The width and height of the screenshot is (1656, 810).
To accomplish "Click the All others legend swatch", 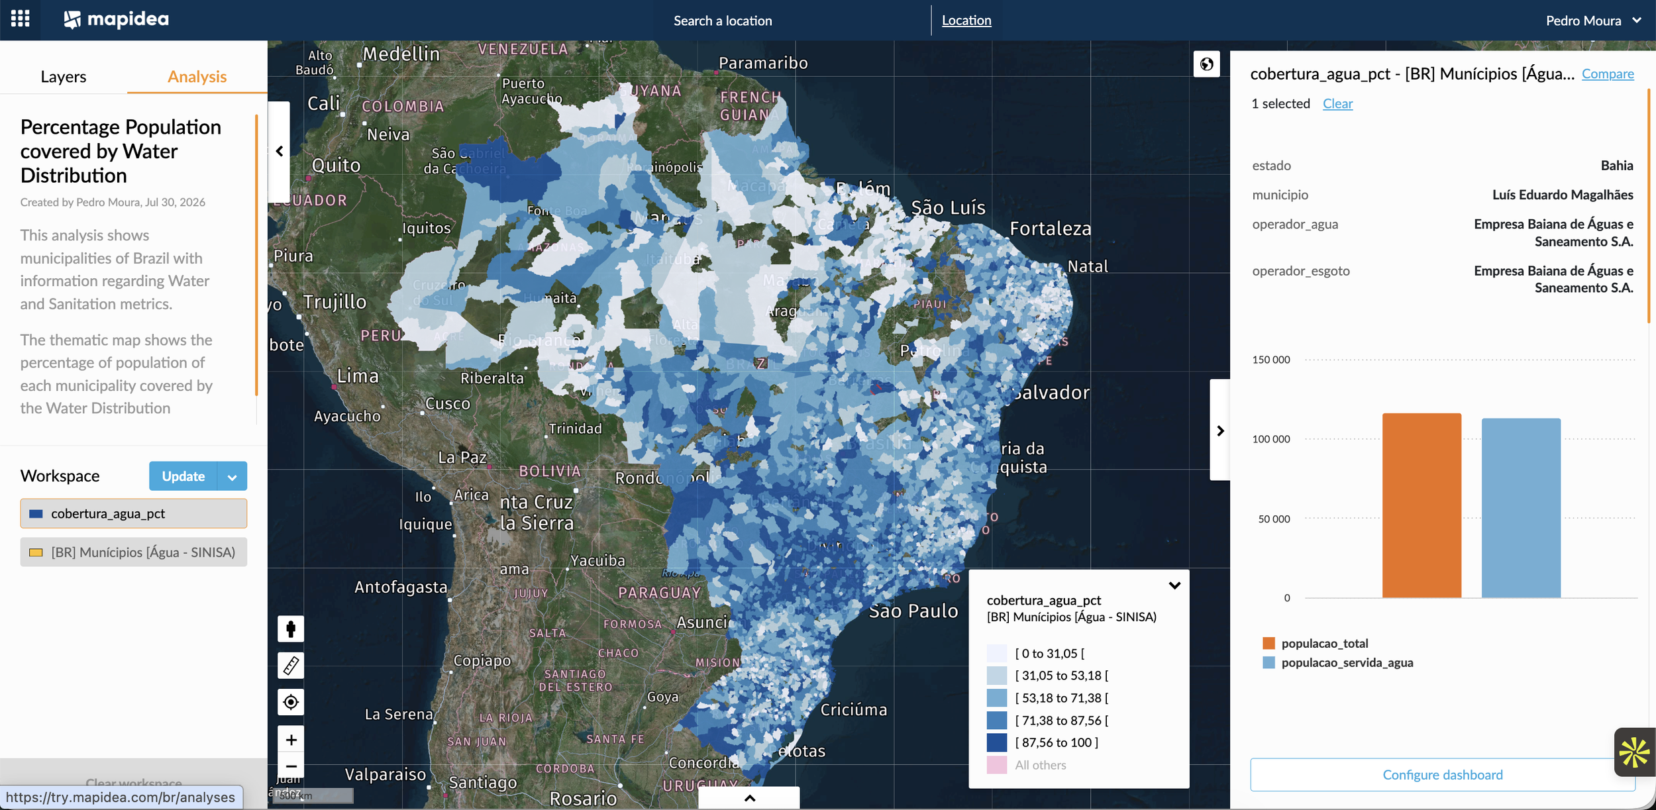I will pos(996,765).
